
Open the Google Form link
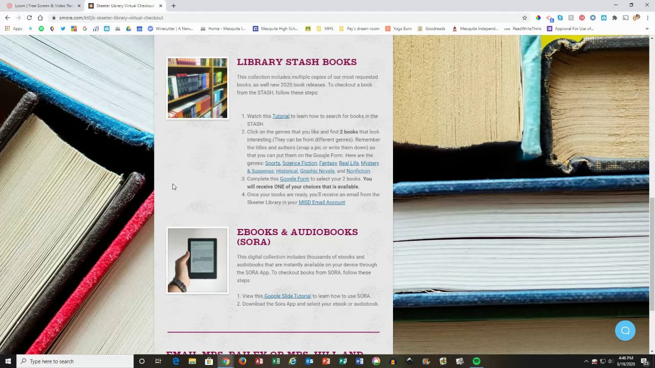294,179
